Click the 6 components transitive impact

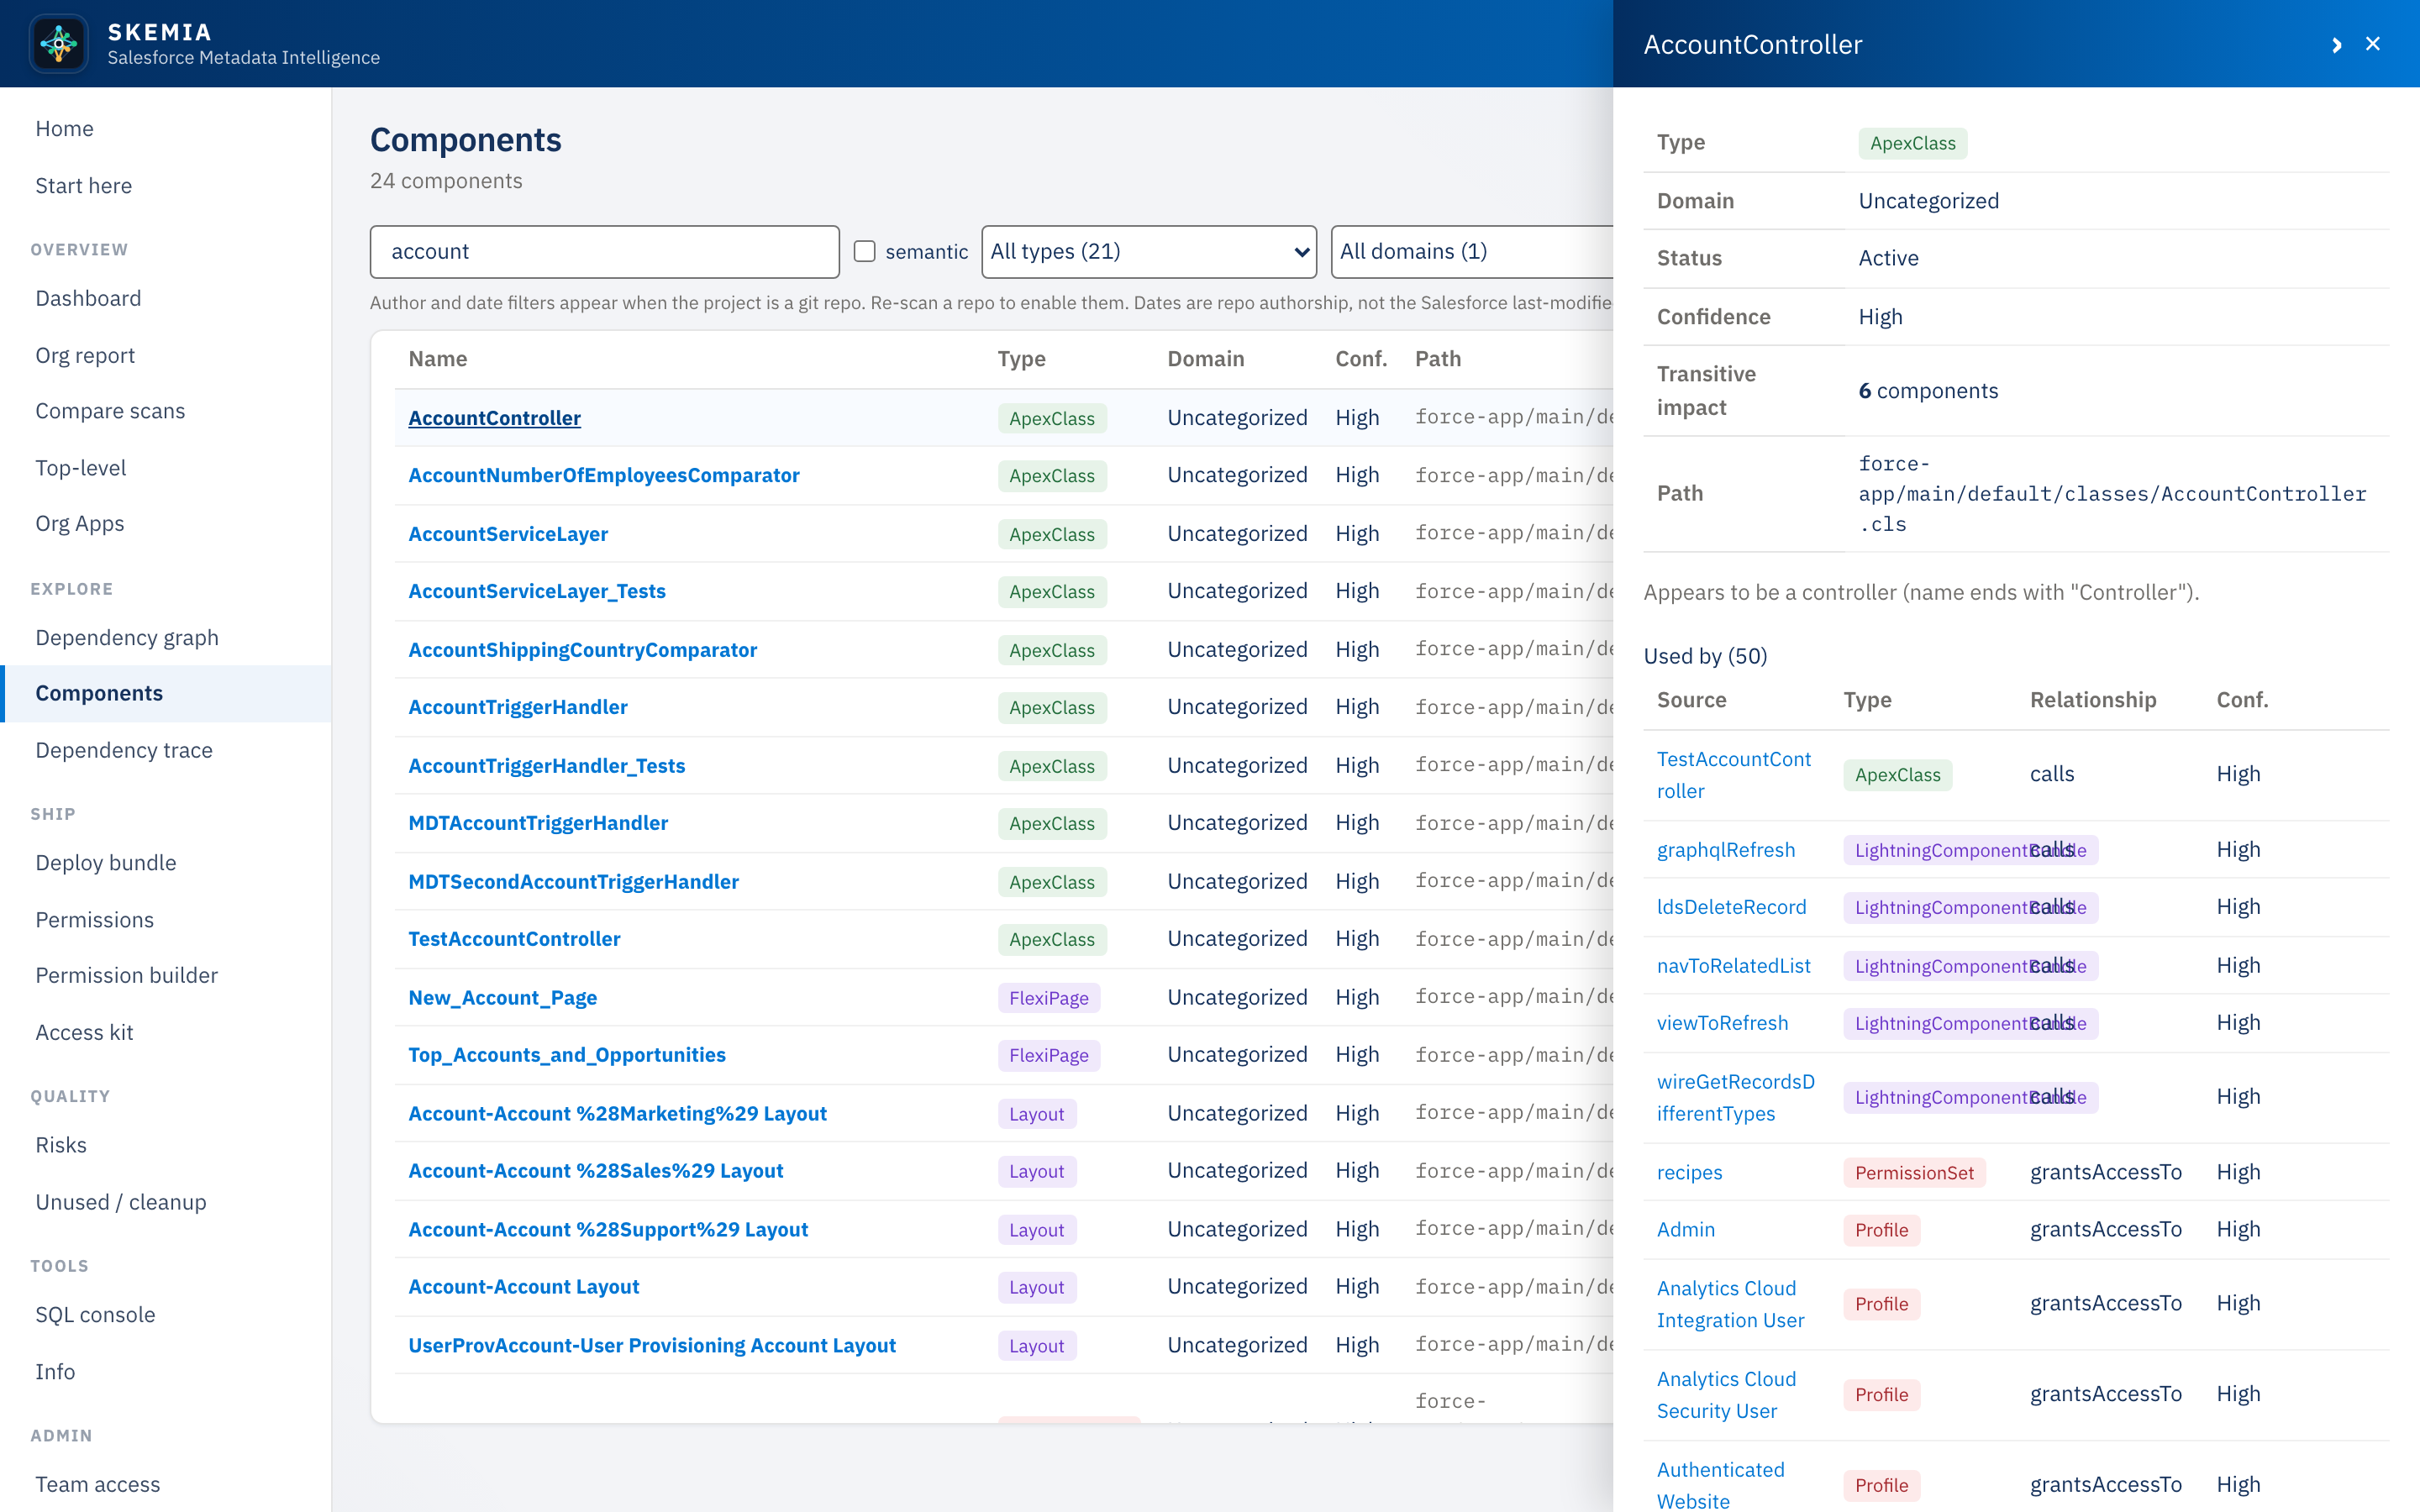1927,391
